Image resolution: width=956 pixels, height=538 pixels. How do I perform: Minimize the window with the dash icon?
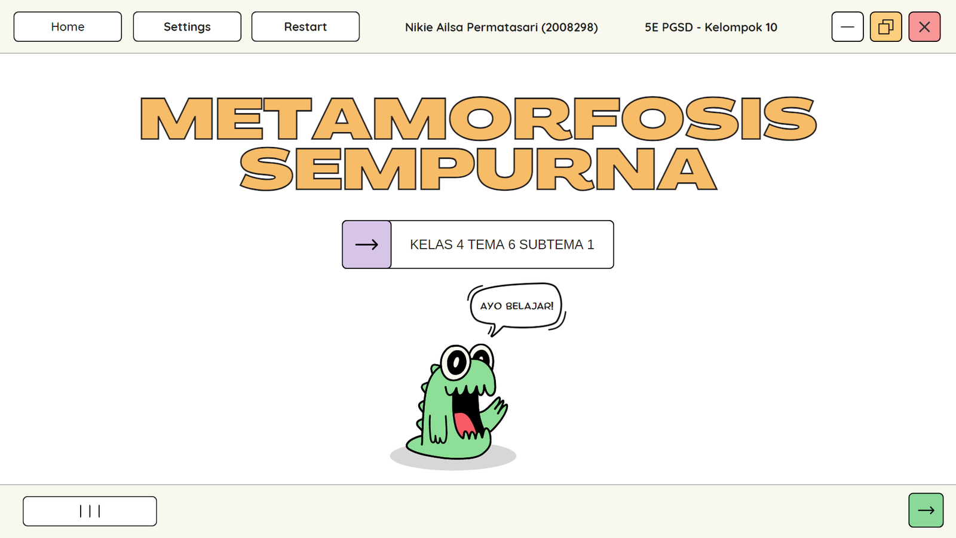(x=847, y=27)
